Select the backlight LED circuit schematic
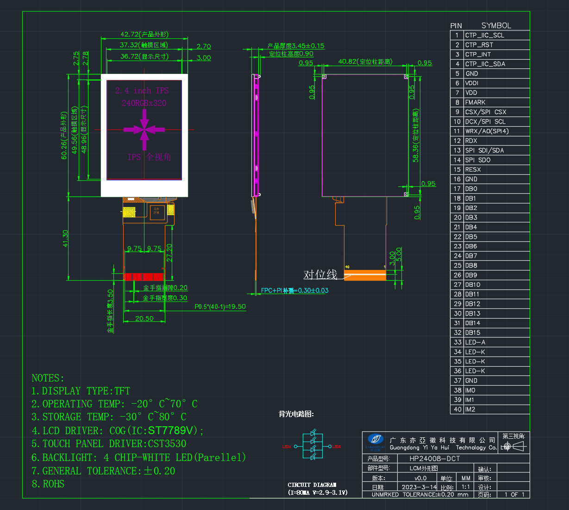569x510 pixels. click(x=312, y=446)
